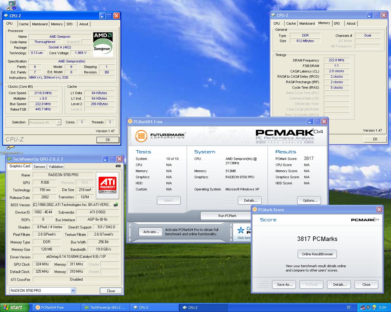The height and width of the screenshot is (312, 391).
Task: Click Save As... in PCMark Score
Action: pos(284,285)
